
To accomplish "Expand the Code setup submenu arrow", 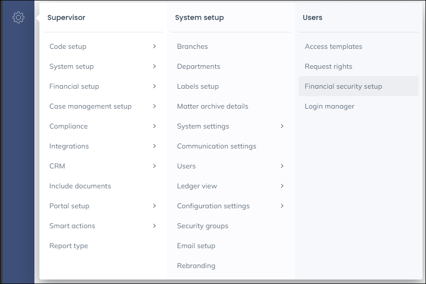I will tap(155, 46).
